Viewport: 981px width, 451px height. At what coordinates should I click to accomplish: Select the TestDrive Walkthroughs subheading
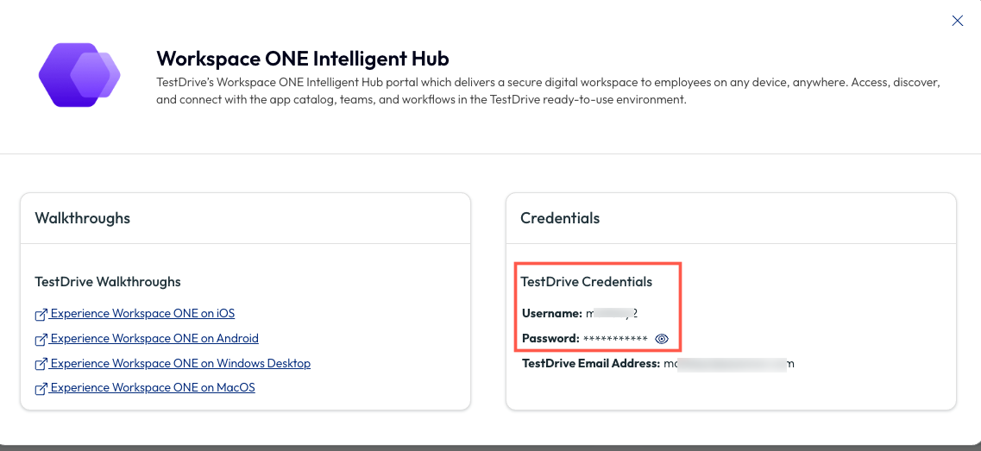coord(108,282)
